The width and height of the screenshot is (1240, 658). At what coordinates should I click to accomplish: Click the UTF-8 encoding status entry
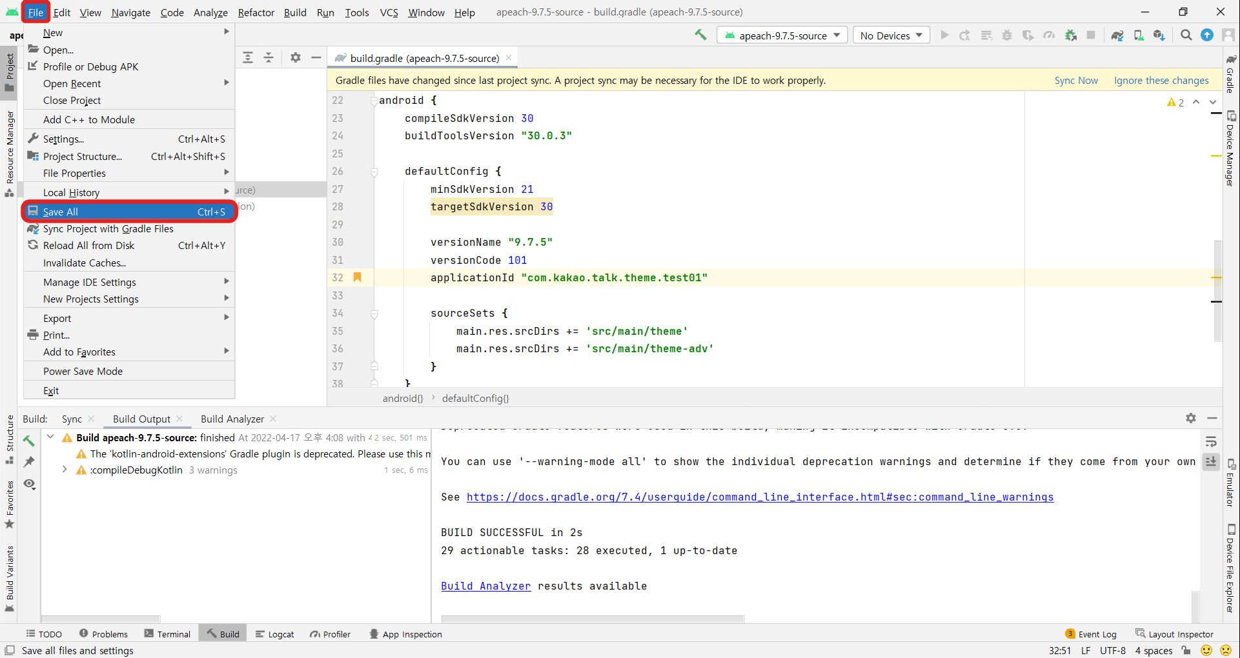pyautogui.click(x=1113, y=650)
